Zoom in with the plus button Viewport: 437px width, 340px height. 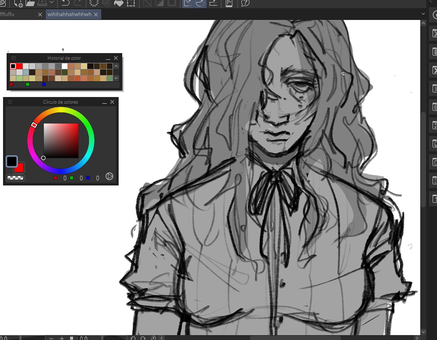(x=62, y=338)
